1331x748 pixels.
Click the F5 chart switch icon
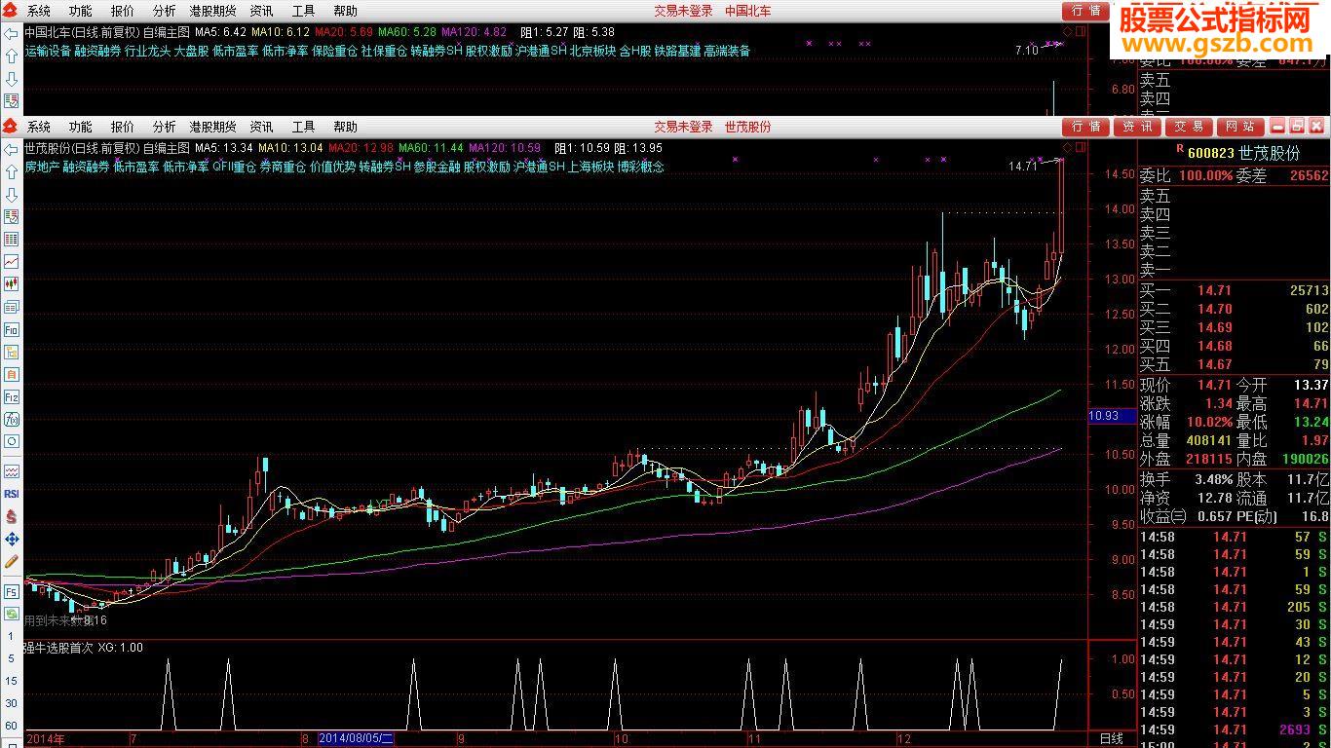coord(11,591)
